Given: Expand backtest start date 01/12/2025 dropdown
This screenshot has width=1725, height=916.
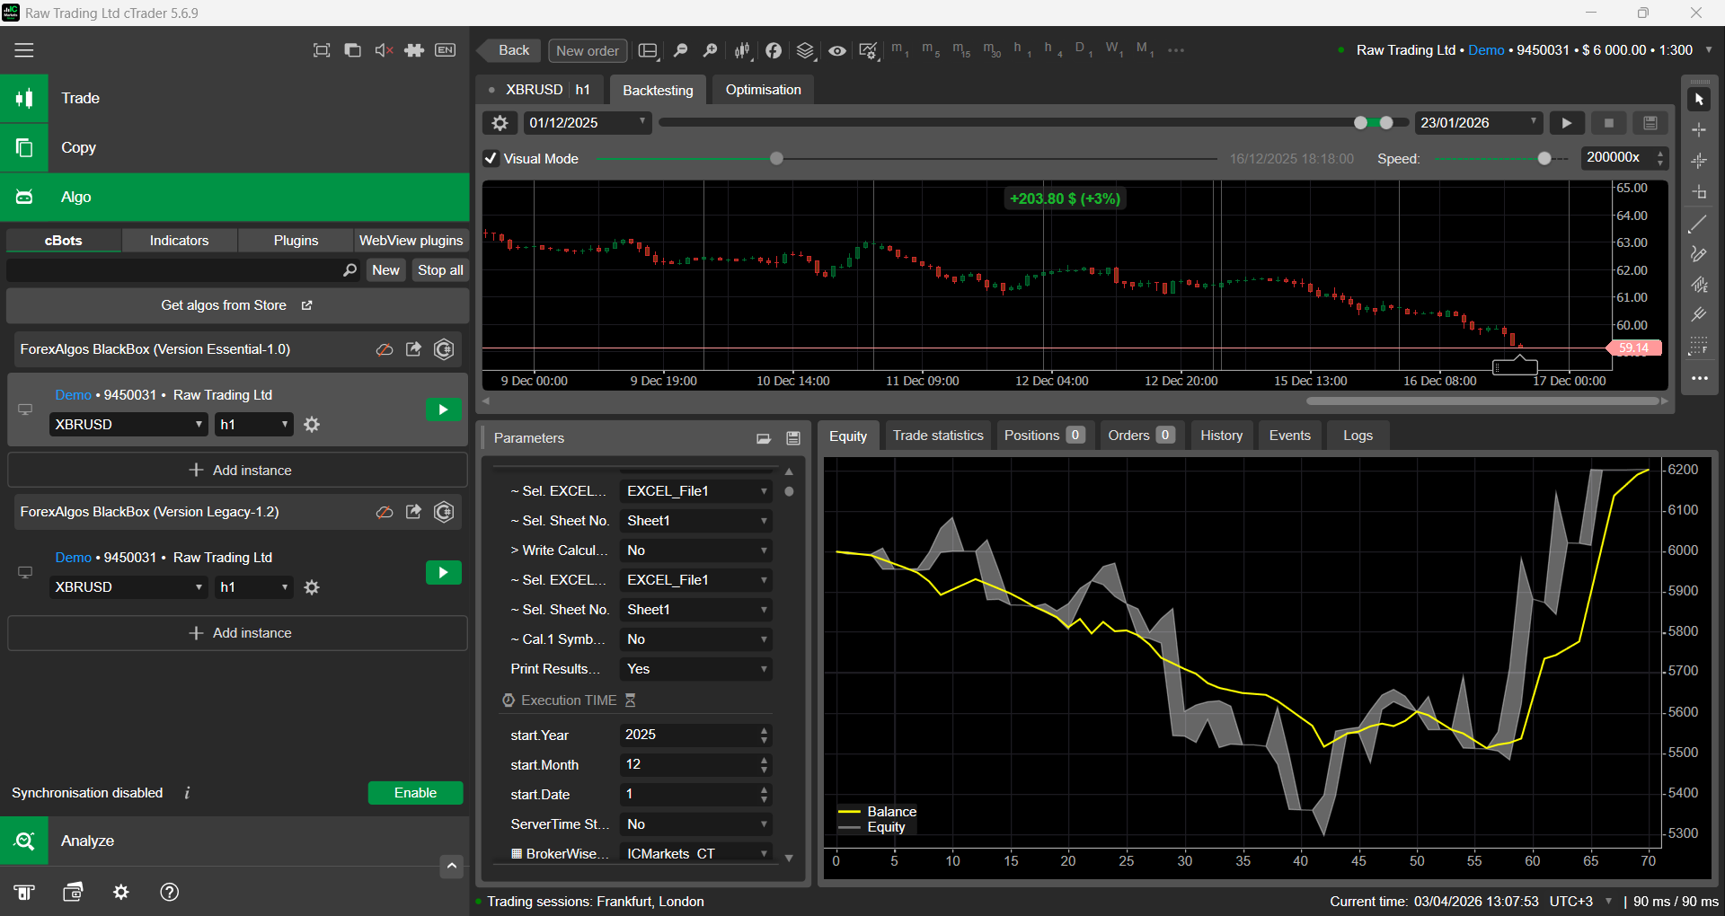Looking at the screenshot, I should click(588, 123).
